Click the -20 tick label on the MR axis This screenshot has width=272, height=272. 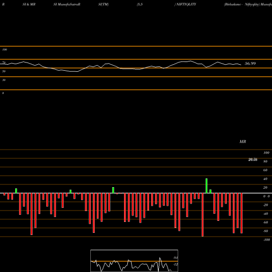265,205
